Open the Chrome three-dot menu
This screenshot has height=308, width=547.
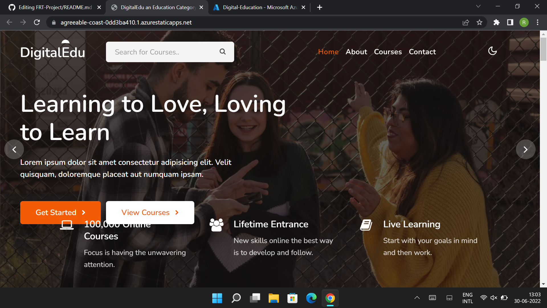(x=538, y=22)
